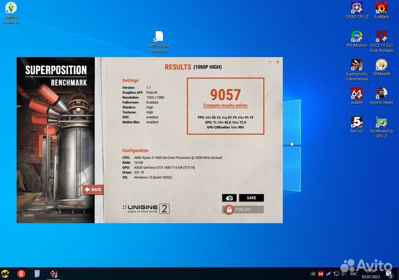Select the OCCT 11.0.23 Final Portable icon
The width and height of the screenshot is (399, 280).
381,42
